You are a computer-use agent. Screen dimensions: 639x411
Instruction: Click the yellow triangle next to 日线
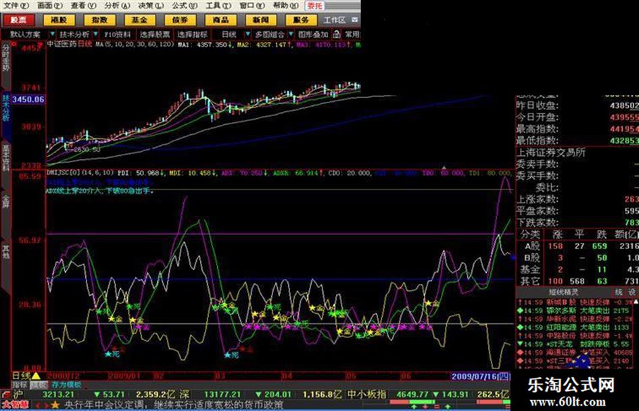pos(37,376)
